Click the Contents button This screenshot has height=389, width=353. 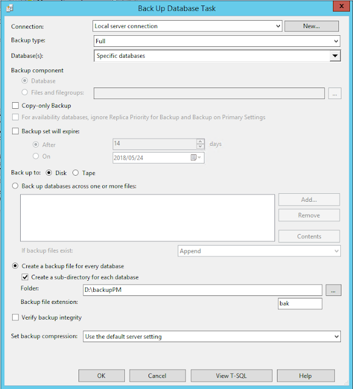point(309,236)
